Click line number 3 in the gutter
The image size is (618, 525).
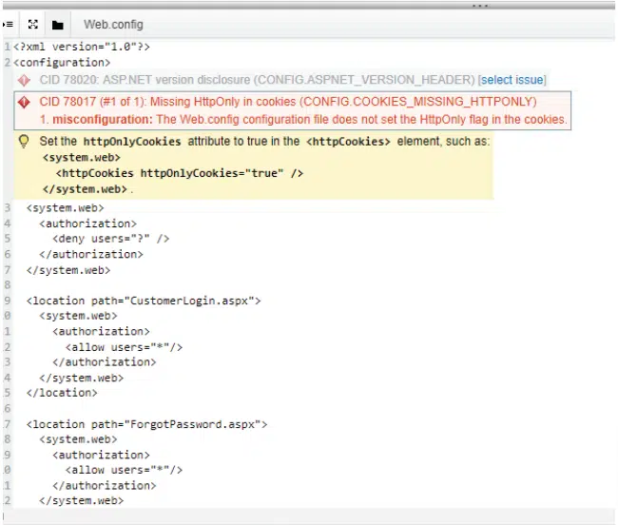[8, 207]
